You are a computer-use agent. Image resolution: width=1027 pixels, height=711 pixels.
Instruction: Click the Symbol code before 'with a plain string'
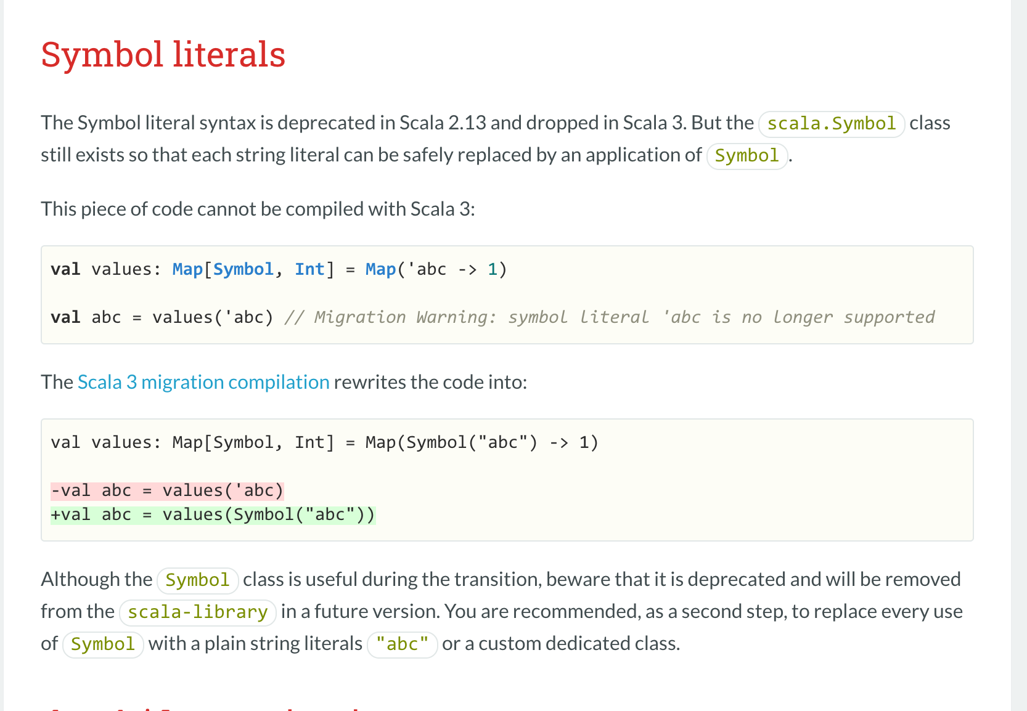[x=103, y=644]
